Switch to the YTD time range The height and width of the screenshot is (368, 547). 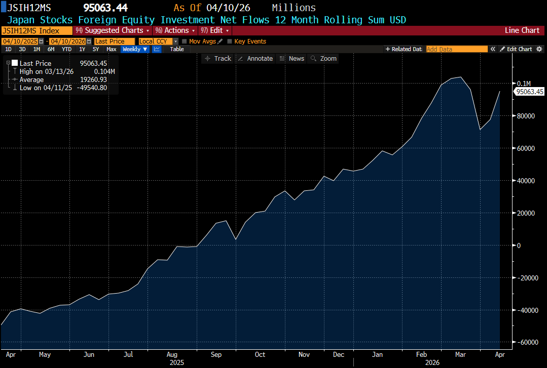[66, 49]
